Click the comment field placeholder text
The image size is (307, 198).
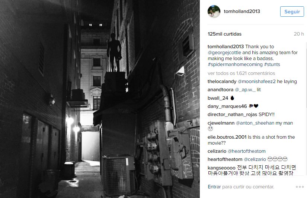click(248, 187)
